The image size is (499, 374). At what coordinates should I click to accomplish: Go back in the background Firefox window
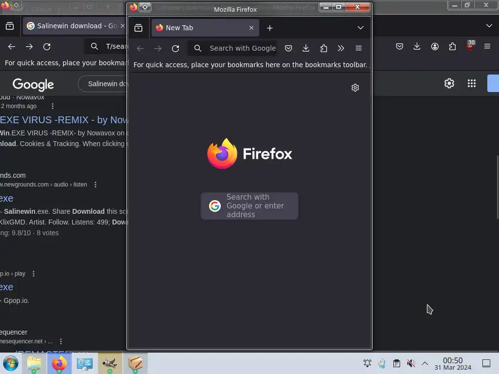click(x=12, y=47)
